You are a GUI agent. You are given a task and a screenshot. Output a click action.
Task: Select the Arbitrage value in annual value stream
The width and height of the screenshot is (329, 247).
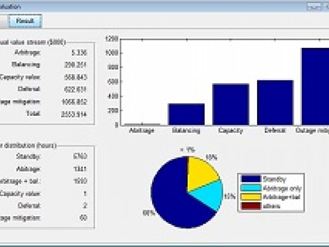point(79,53)
